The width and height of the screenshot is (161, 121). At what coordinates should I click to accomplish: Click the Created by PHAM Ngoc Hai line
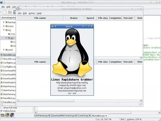[x=72, y=85]
